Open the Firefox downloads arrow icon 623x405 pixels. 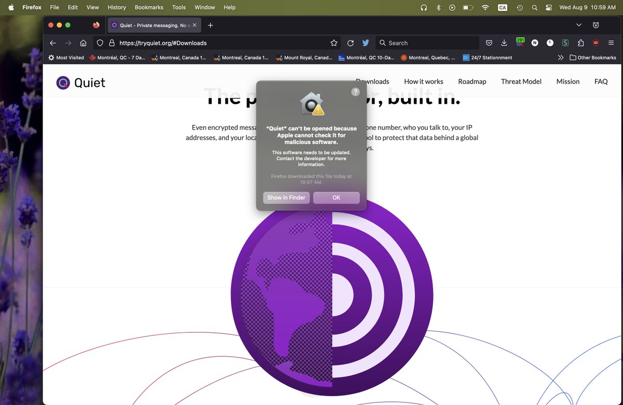504,43
